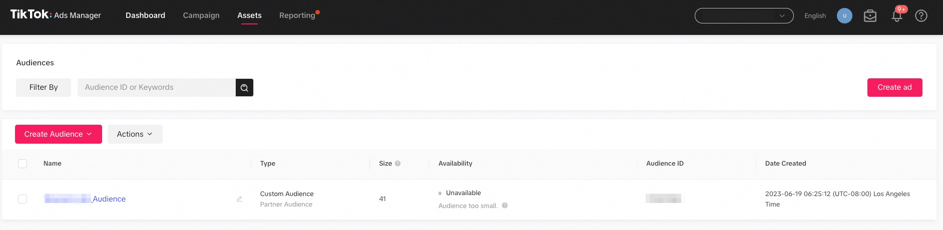Click the briefcase business center icon

[870, 16]
